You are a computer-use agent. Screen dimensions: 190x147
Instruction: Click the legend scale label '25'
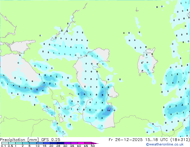pyautogui.click(x=58, y=146)
